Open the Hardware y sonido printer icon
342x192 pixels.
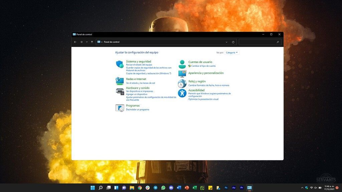120,91
